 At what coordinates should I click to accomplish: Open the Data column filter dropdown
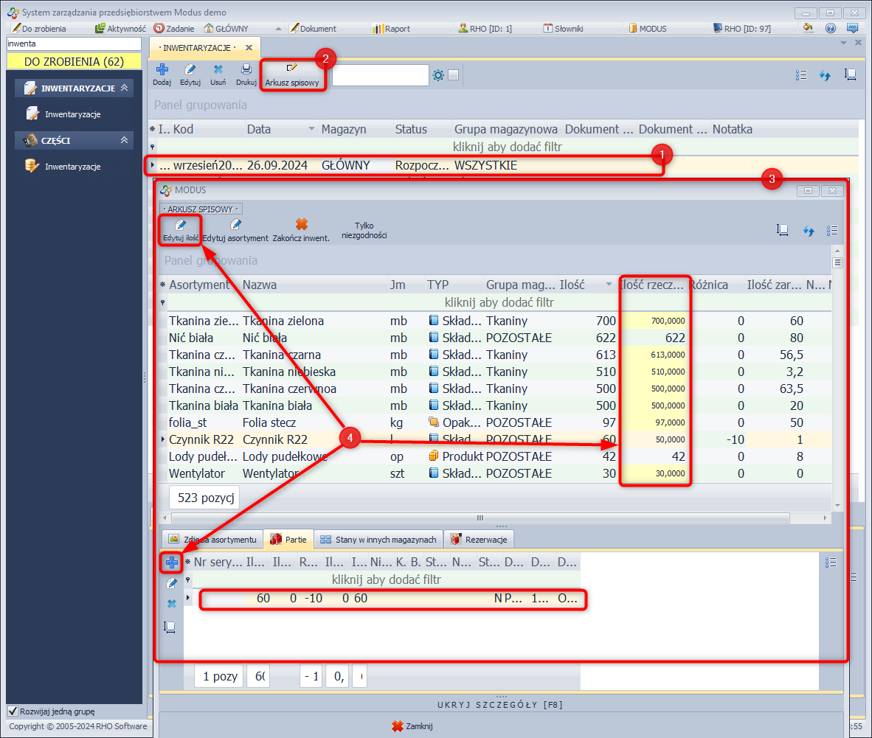coord(311,130)
